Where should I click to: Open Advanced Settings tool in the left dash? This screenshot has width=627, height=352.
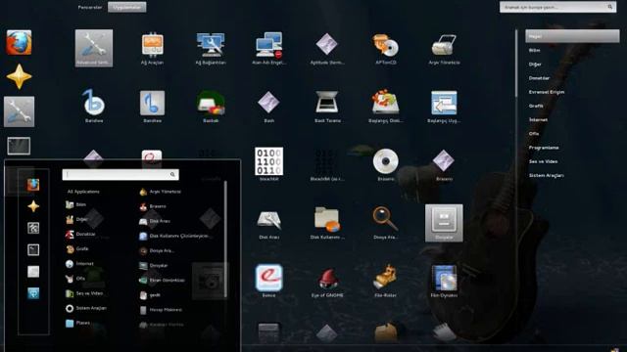tap(19, 111)
